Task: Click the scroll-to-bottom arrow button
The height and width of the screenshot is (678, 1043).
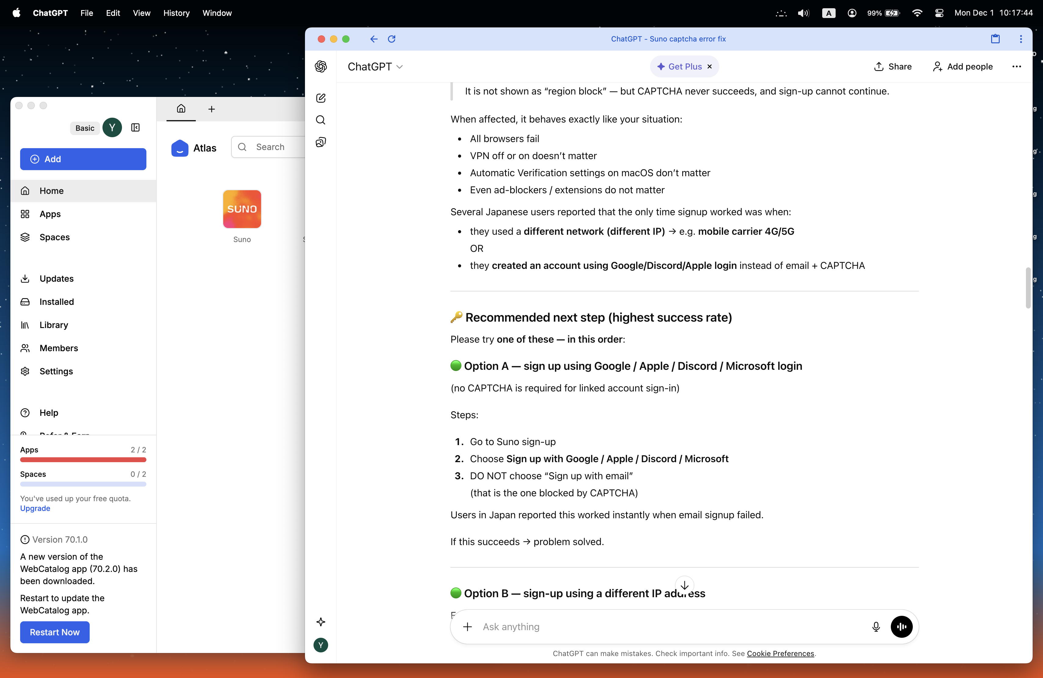Action: (684, 585)
